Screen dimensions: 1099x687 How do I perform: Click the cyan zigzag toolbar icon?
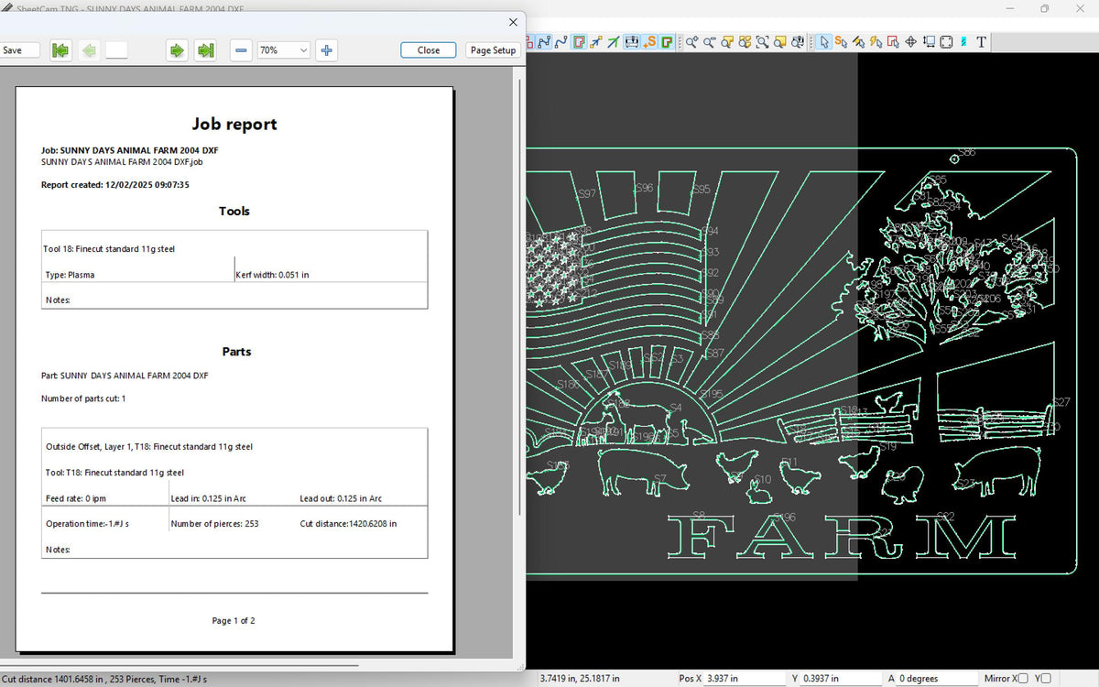(964, 42)
